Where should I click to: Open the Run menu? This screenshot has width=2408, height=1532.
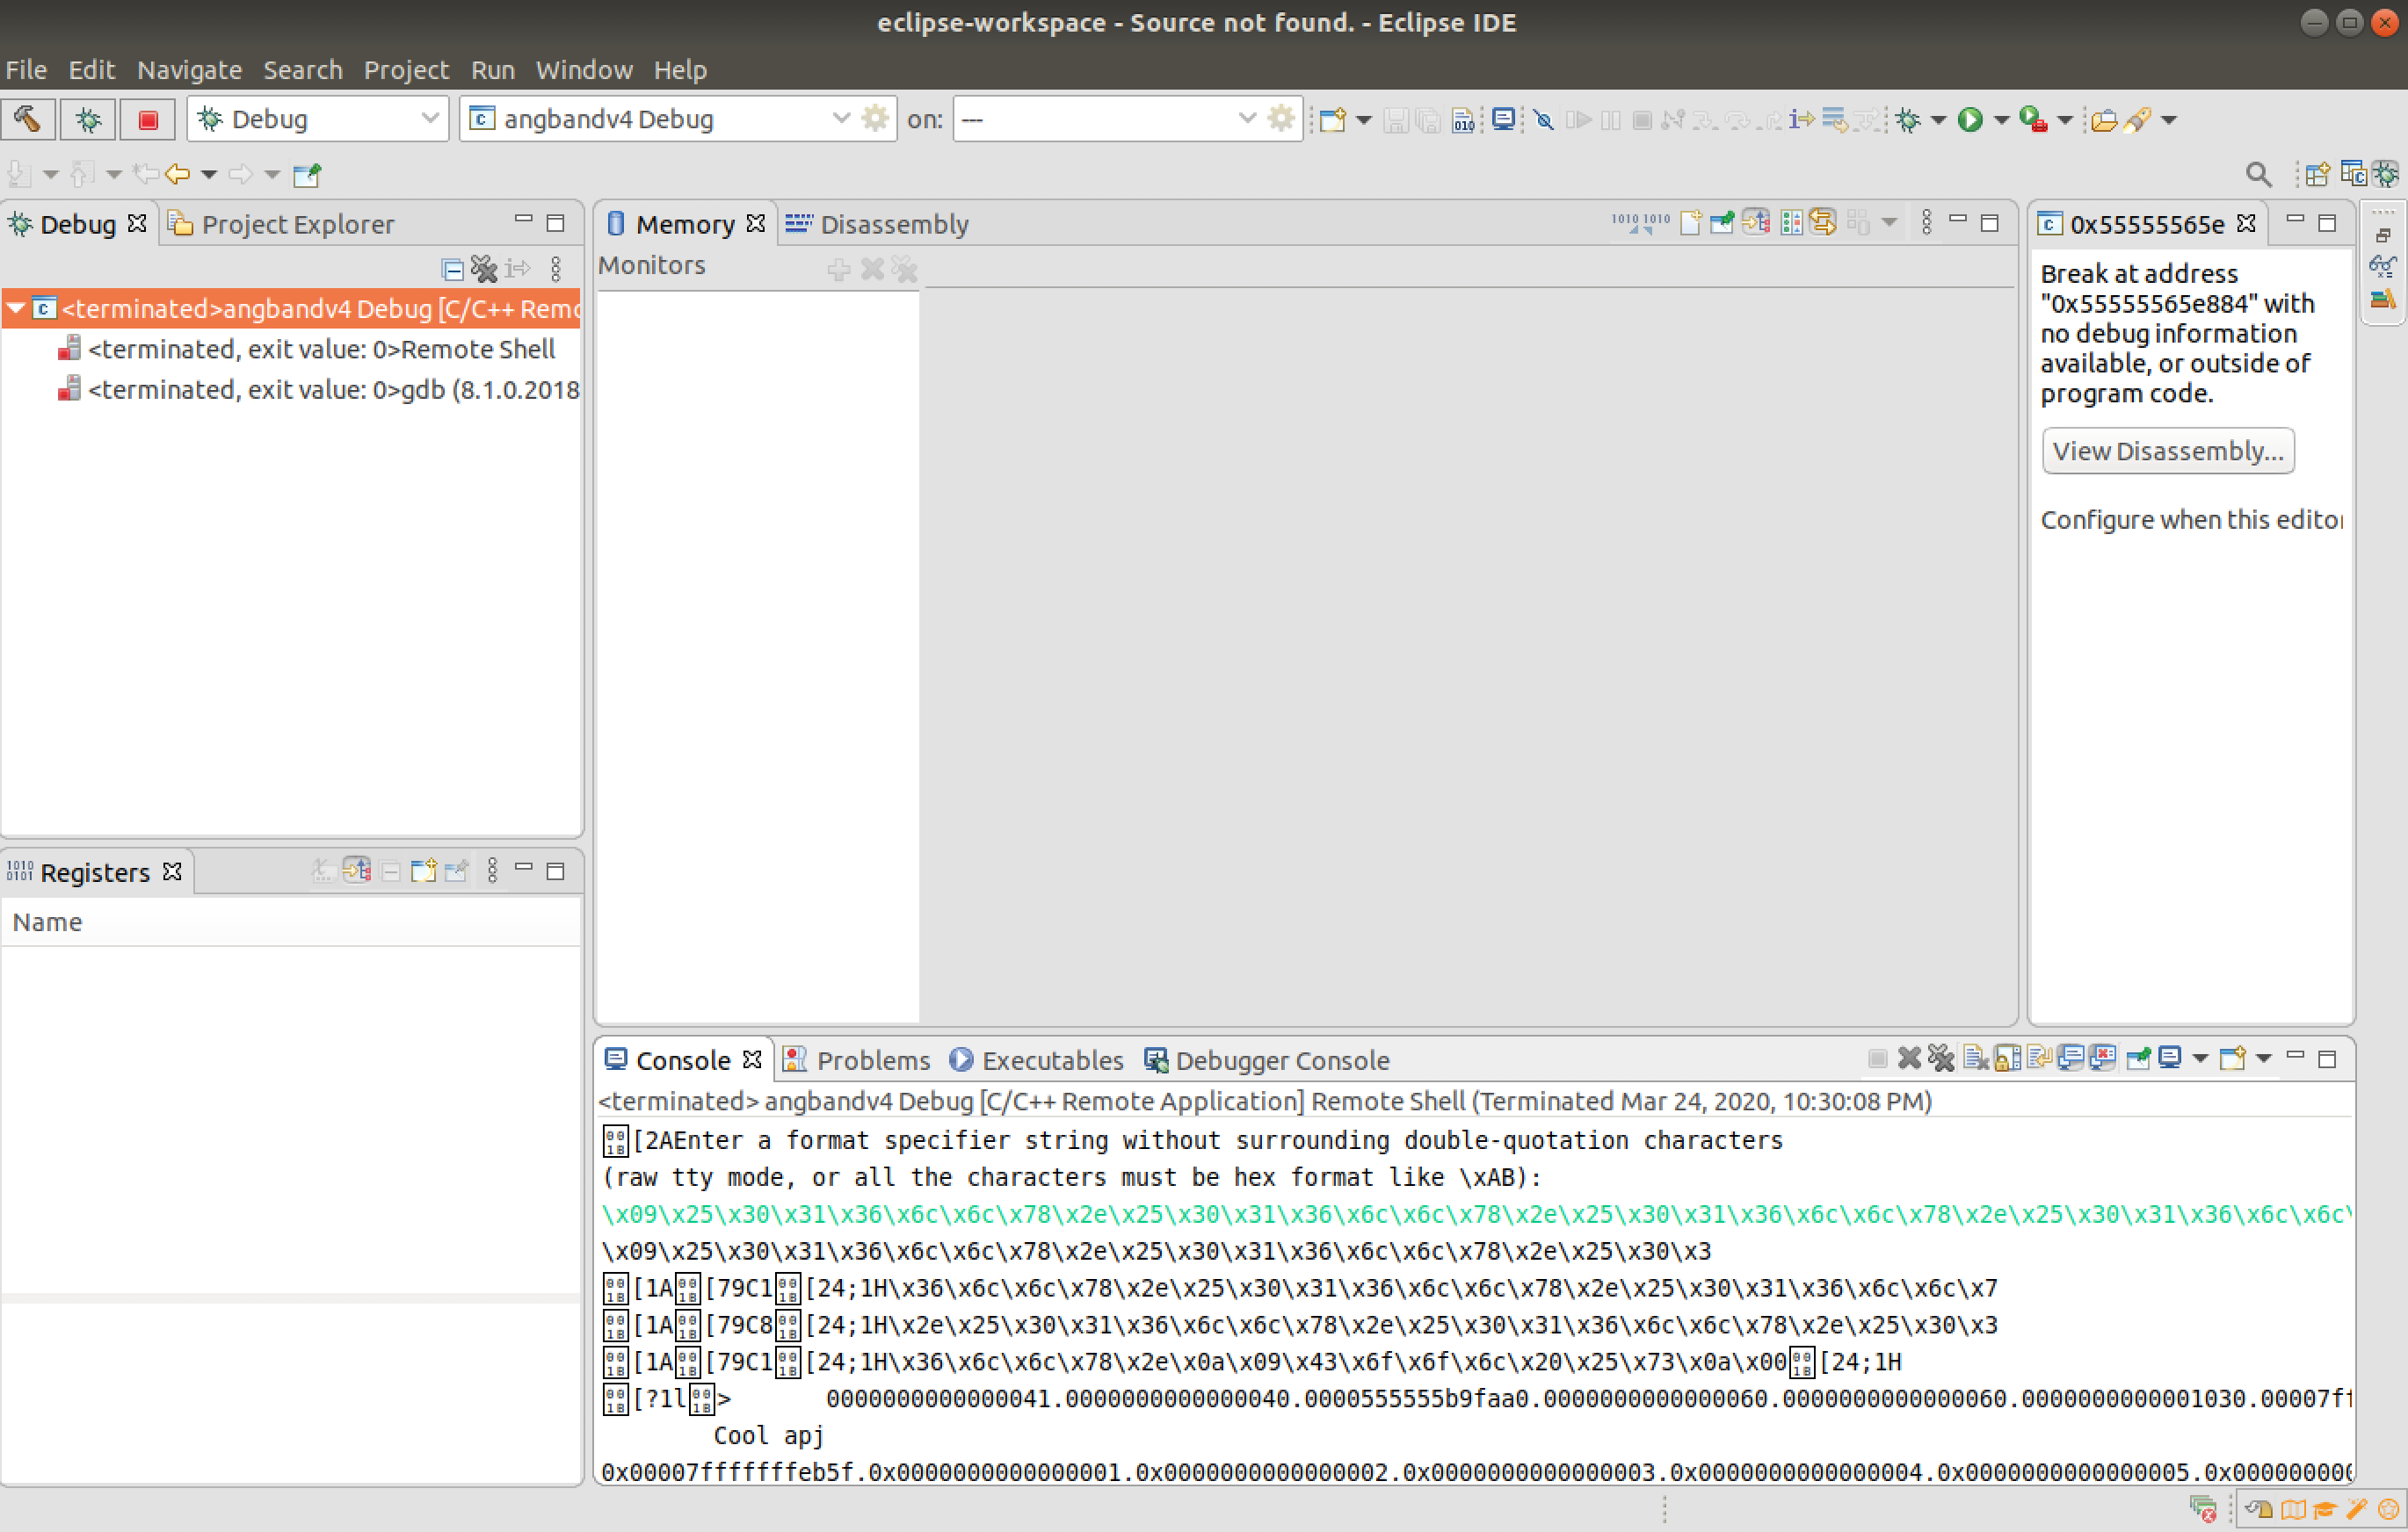click(x=492, y=70)
